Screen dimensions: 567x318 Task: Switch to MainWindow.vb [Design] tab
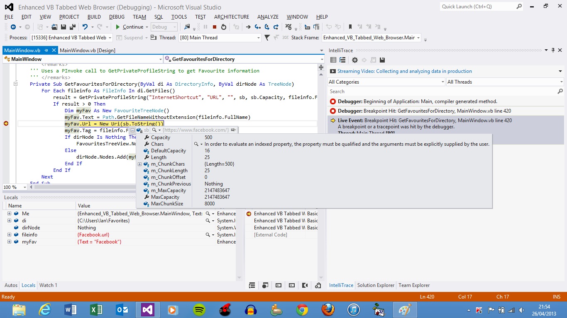tap(88, 51)
